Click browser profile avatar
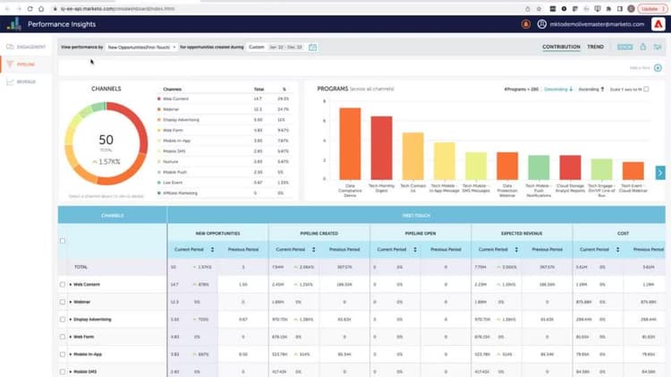 point(631,9)
